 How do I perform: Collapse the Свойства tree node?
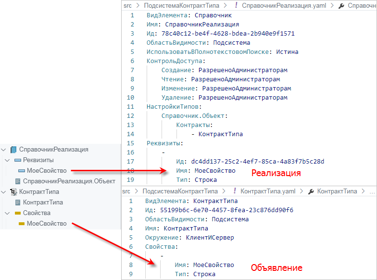[7, 213]
